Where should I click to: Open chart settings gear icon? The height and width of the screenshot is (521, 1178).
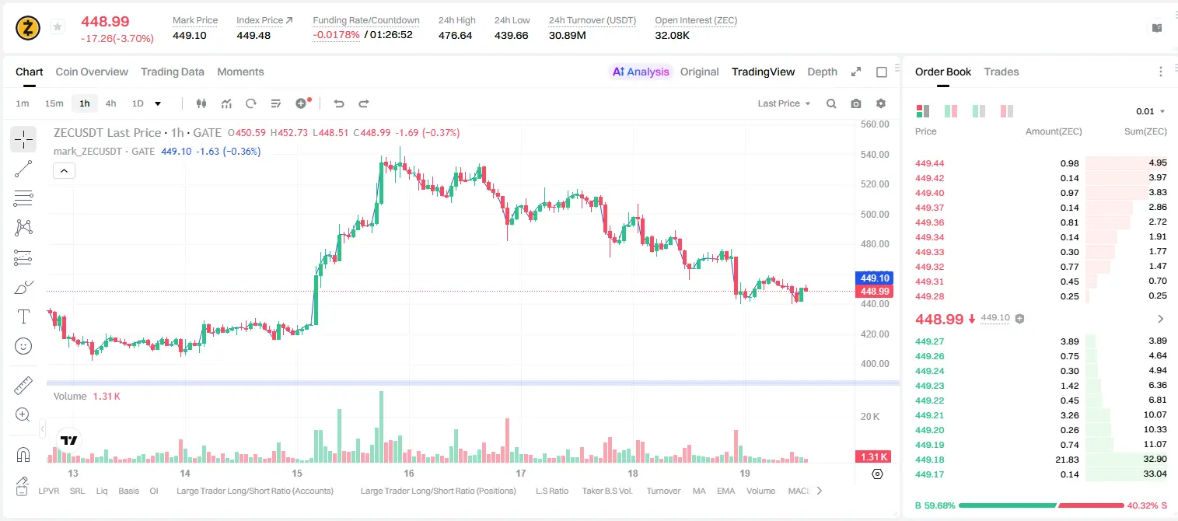click(881, 103)
